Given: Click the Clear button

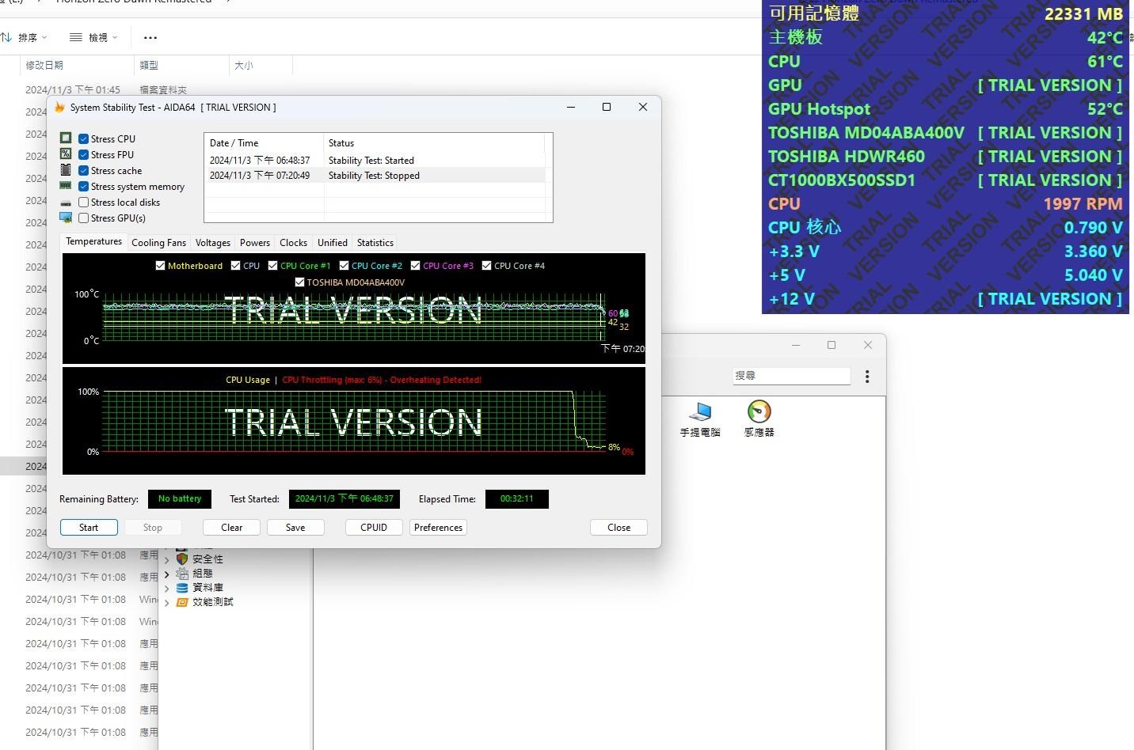Looking at the screenshot, I should click(232, 528).
